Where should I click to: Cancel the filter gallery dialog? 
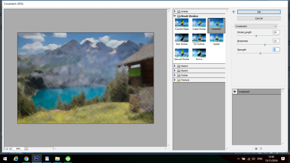coord(259,18)
